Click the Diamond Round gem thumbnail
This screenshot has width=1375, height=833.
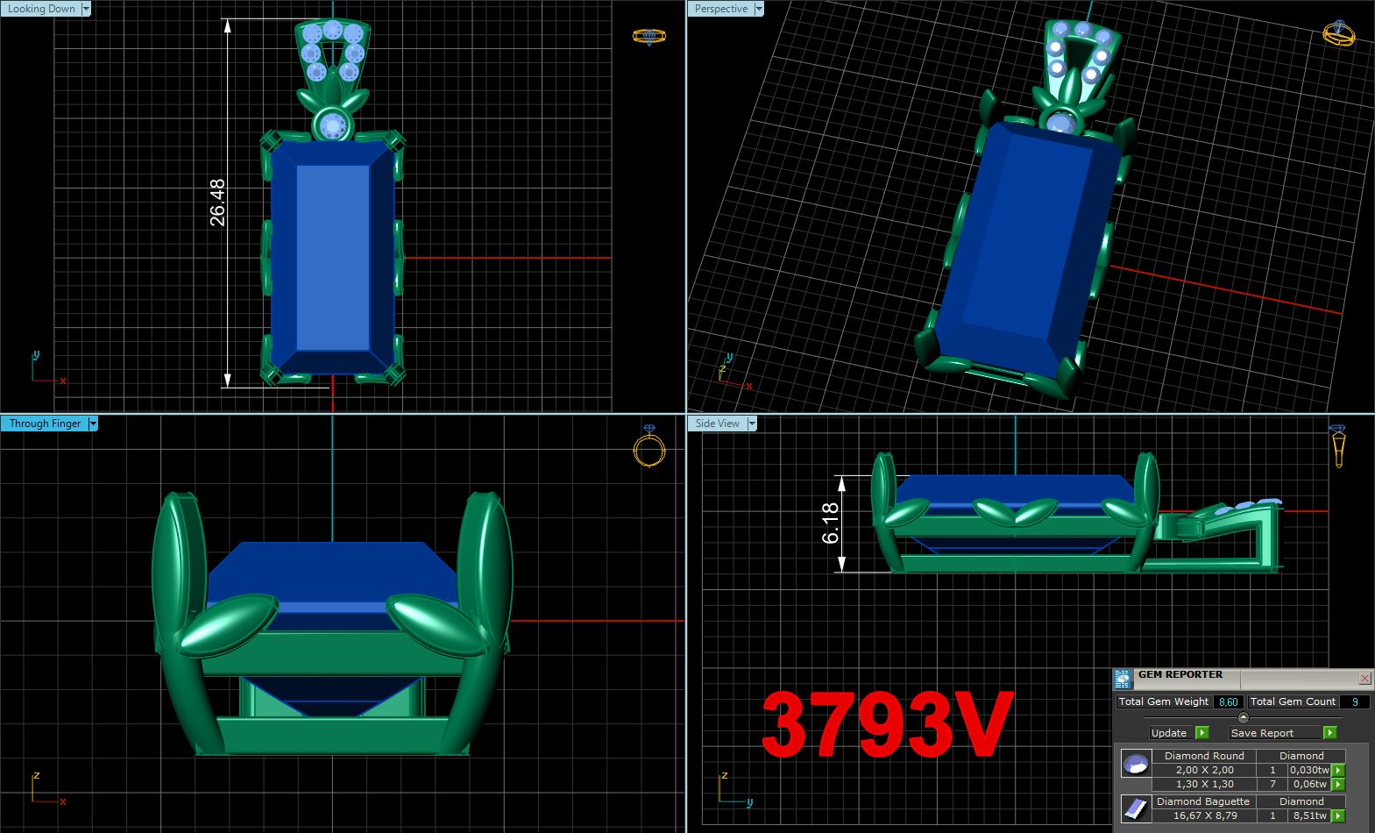(1136, 763)
